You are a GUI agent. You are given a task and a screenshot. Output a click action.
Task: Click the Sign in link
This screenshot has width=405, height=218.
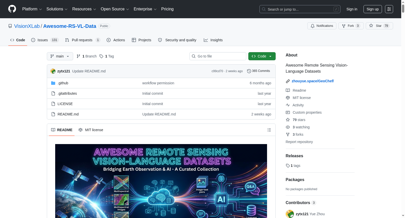[x=352, y=9]
